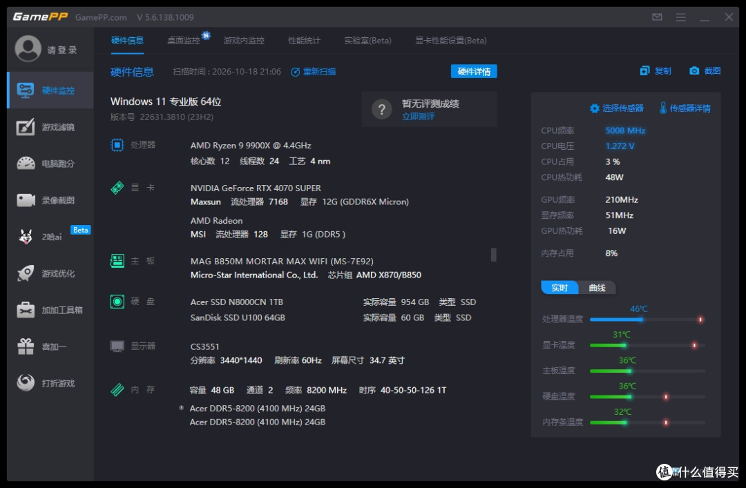This screenshot has width=746, height=488.
Task: Click the text AMD Ryzen 9 9900X @ 4.4GHz
Action: coord(251,145)
